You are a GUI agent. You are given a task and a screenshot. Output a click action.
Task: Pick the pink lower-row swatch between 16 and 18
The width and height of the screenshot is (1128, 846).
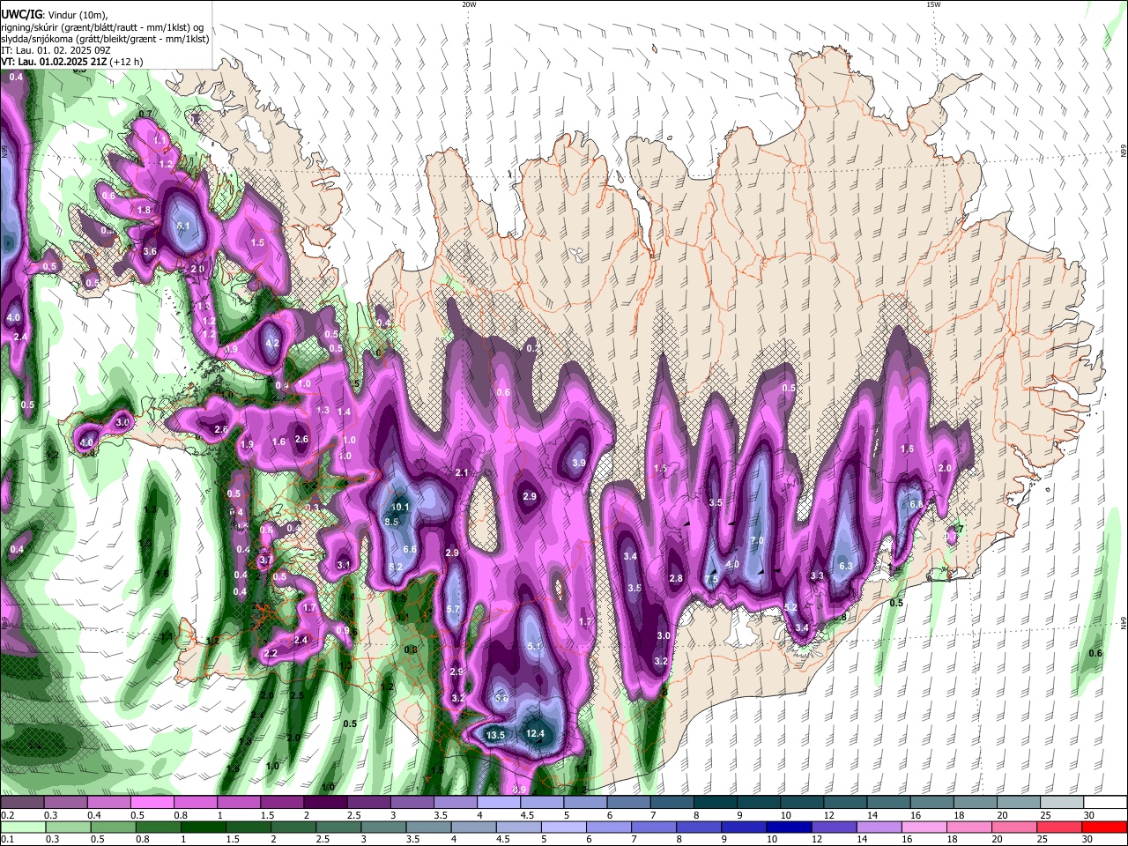(x=925, y=827)
